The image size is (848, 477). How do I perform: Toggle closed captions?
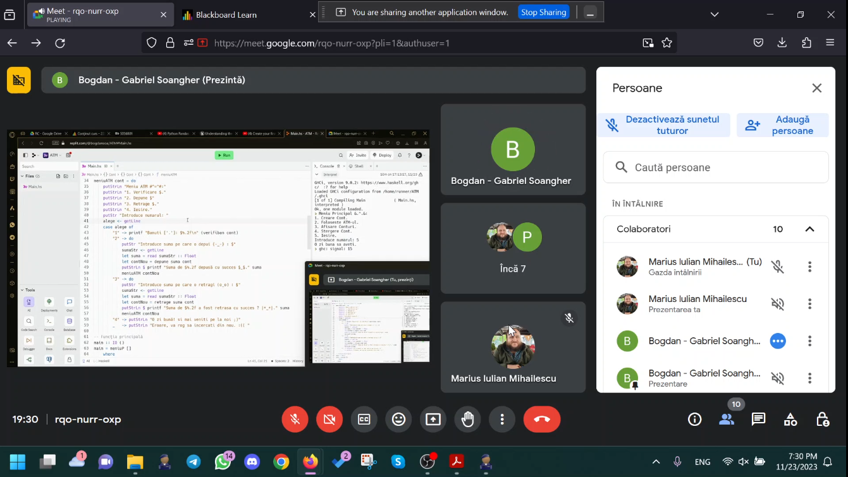(x=364, y=420)
